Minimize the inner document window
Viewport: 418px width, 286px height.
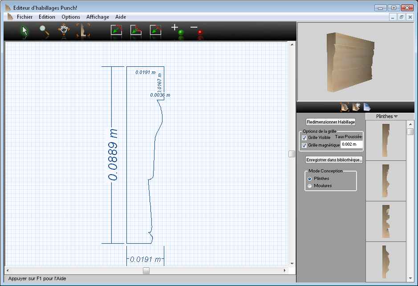(x=393, y=17)
